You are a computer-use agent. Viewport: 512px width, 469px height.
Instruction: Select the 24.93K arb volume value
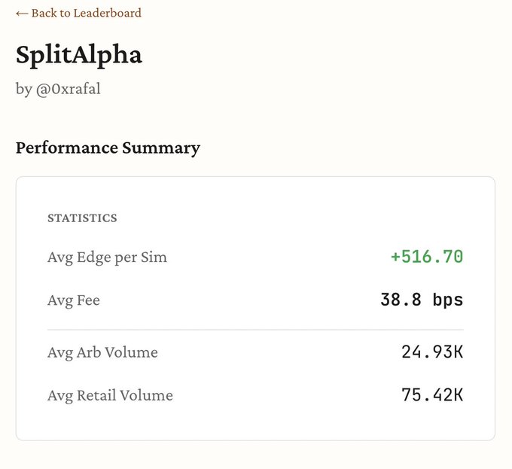pos(431,352)
